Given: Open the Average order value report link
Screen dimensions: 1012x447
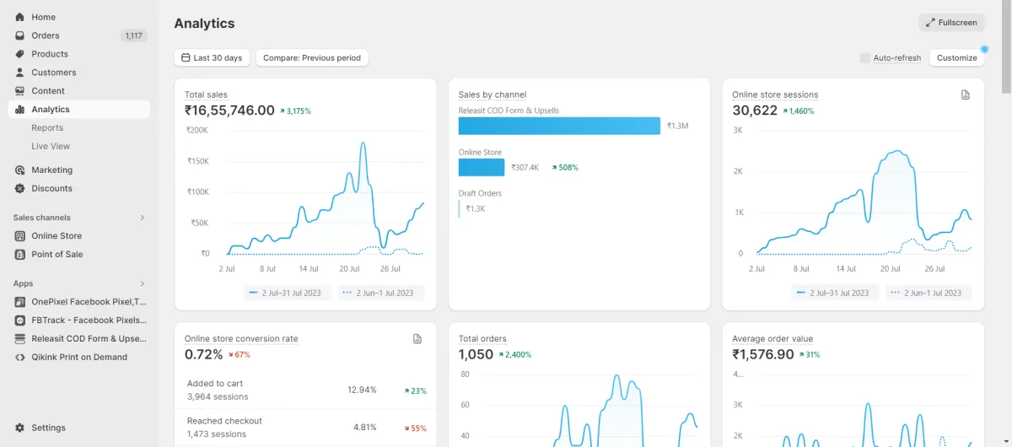Looking at the screenshot, I should [x=772, y=339].
